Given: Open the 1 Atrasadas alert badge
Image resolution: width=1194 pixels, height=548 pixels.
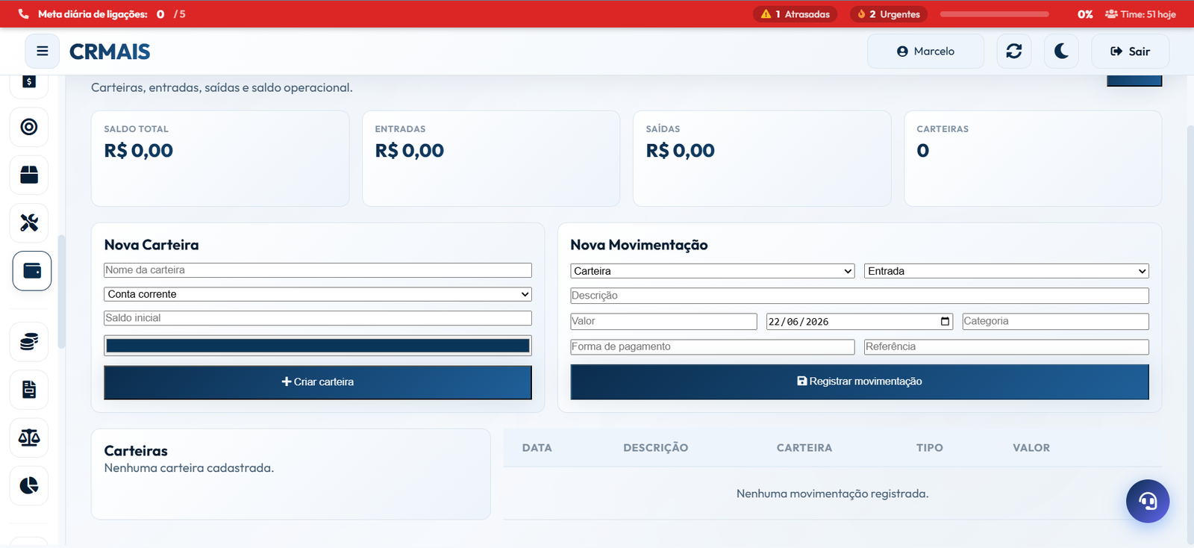Looking at the screenshot, I should (x=796, y=14).
